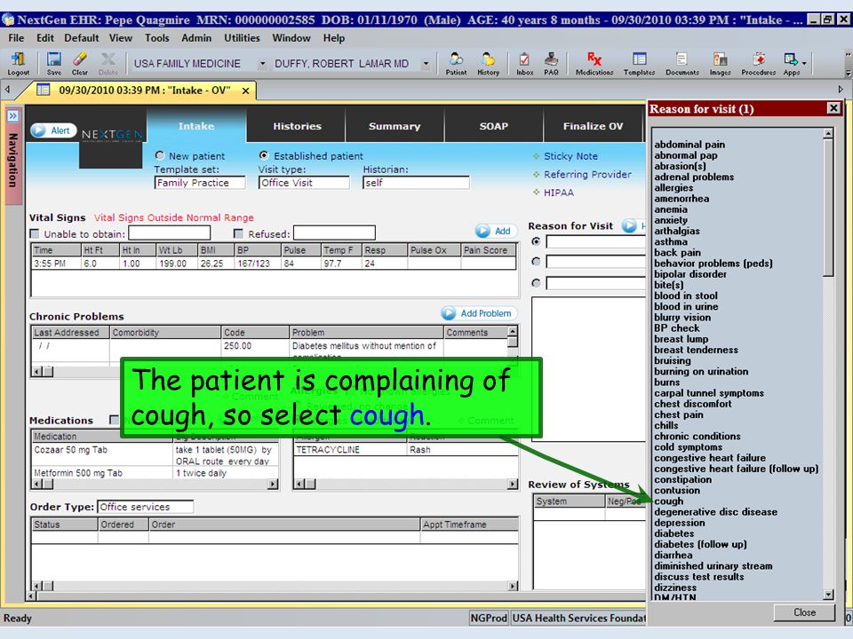Open the DUFFY, ROBERT LAMAR MD provider dropdown
The height and width of the screenshot is (639, 853).
pyautogui.click(x=426, y=64)
